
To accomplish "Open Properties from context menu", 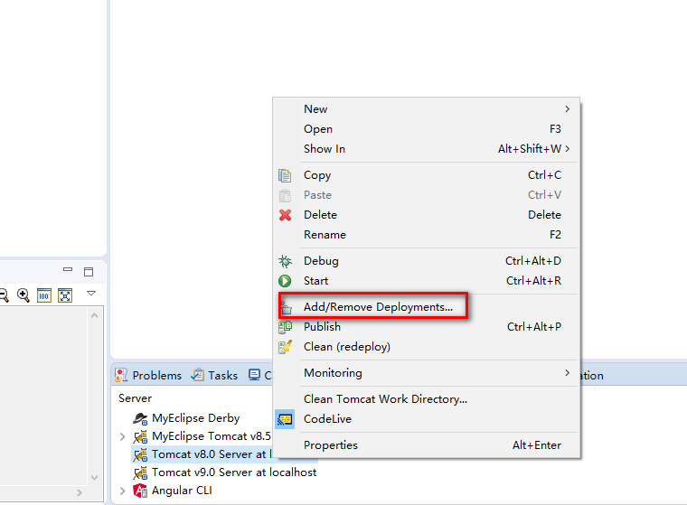I will pyautogui.click(x=427, y=445).
